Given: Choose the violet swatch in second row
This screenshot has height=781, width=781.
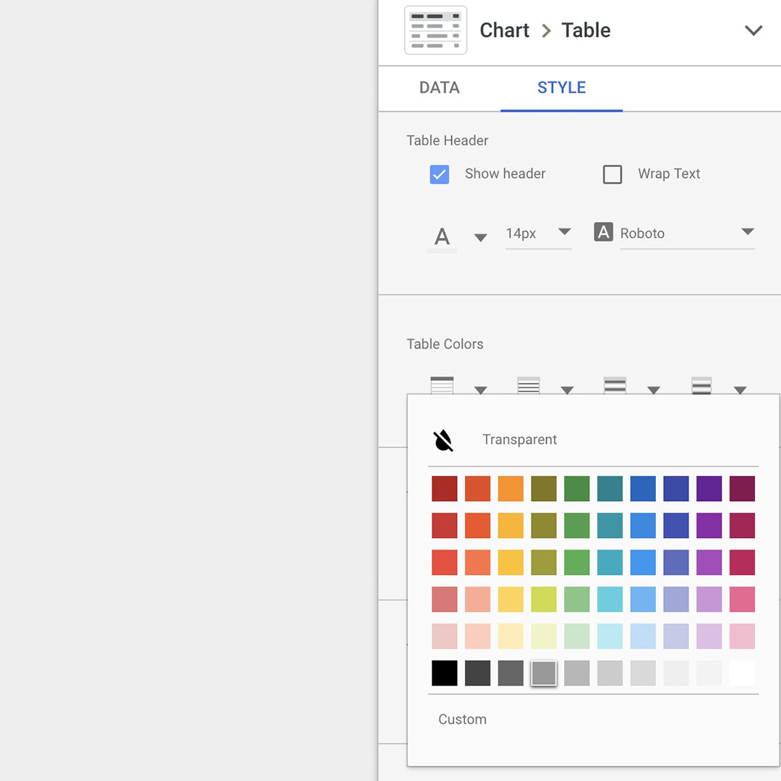Looking at the screenshot, I should click(x=709, y=526).
